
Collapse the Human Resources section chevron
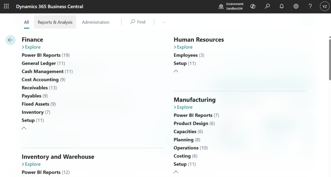[176, 71]
